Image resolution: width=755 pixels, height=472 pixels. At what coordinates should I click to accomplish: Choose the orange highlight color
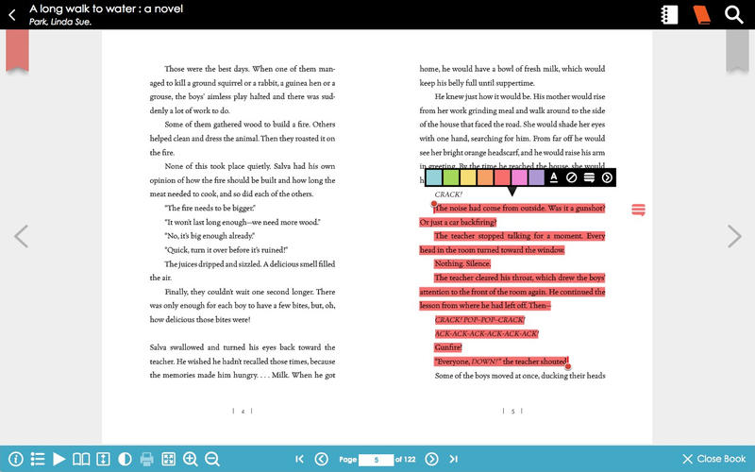click(x=485, y=177)
